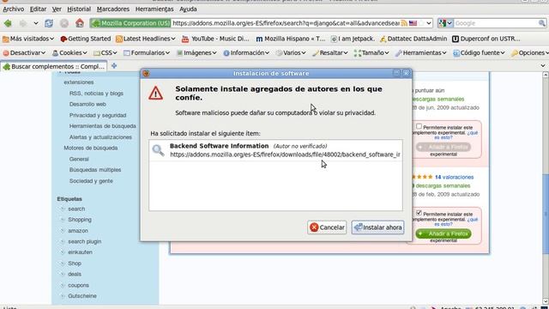Click into the Google search field
The height and width of the screenshot is (309, 549).
496,23
